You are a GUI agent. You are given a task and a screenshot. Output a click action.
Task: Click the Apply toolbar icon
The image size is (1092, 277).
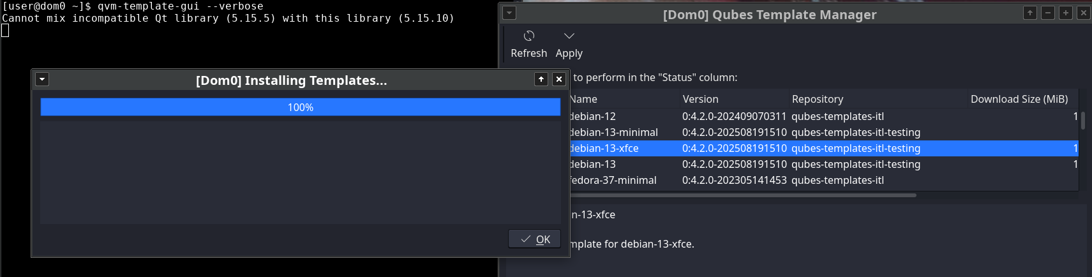[569, 36]
